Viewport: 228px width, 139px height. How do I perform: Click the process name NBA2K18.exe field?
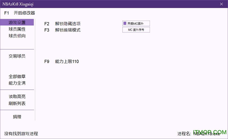coord(207,133)
